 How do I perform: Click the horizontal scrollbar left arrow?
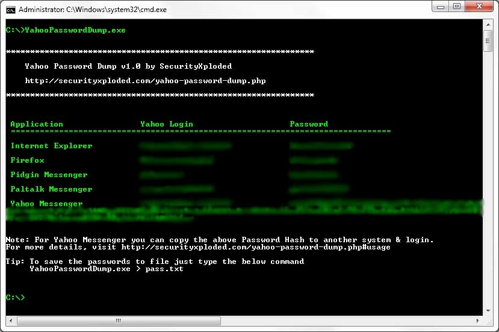[11, 321]
